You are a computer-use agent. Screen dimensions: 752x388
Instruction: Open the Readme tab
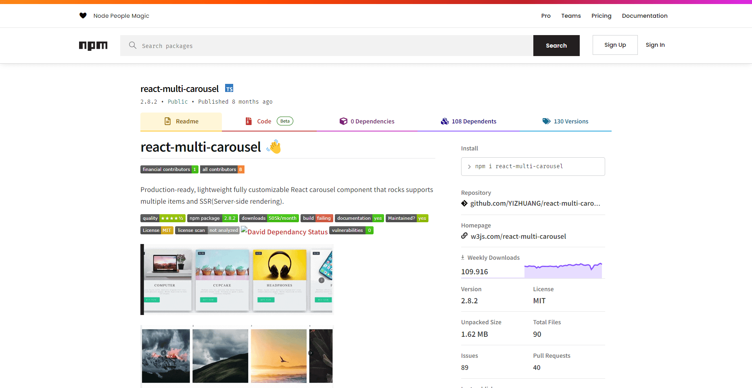click(x=181, y=121)
